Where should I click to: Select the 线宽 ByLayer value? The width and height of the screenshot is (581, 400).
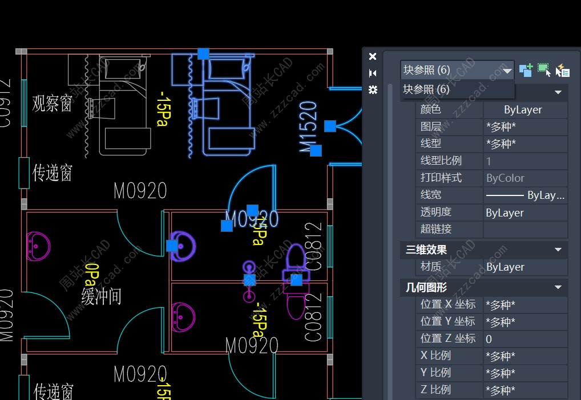pos(524,195)
